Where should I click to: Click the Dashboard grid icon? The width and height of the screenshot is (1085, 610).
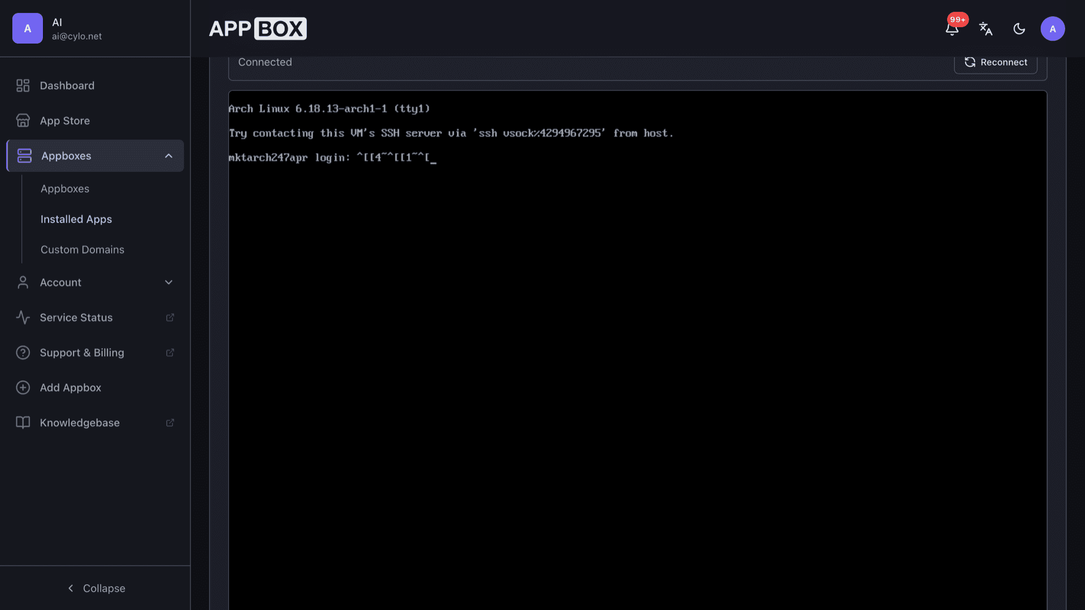23,85
